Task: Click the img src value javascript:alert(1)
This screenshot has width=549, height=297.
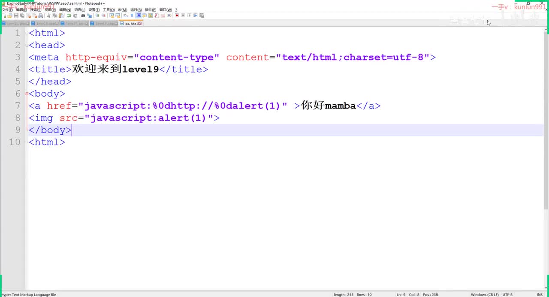Action: 148,118
